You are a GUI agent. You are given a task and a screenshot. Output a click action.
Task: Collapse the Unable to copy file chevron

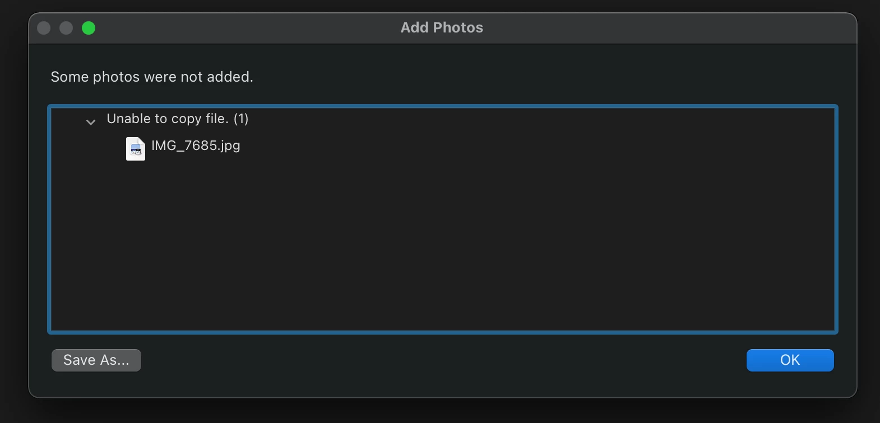pos(90,121)
